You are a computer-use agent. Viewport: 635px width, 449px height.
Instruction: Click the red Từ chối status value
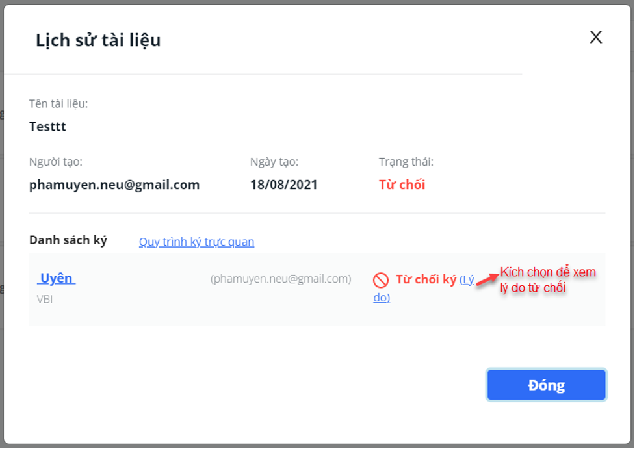(x=402, y=185)
